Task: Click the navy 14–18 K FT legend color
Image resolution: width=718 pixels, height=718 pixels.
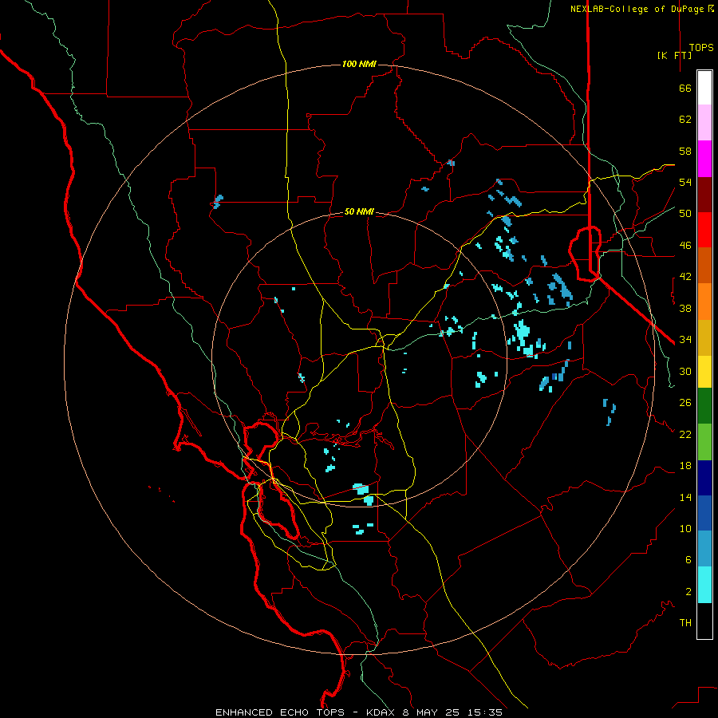Action: 704,478
